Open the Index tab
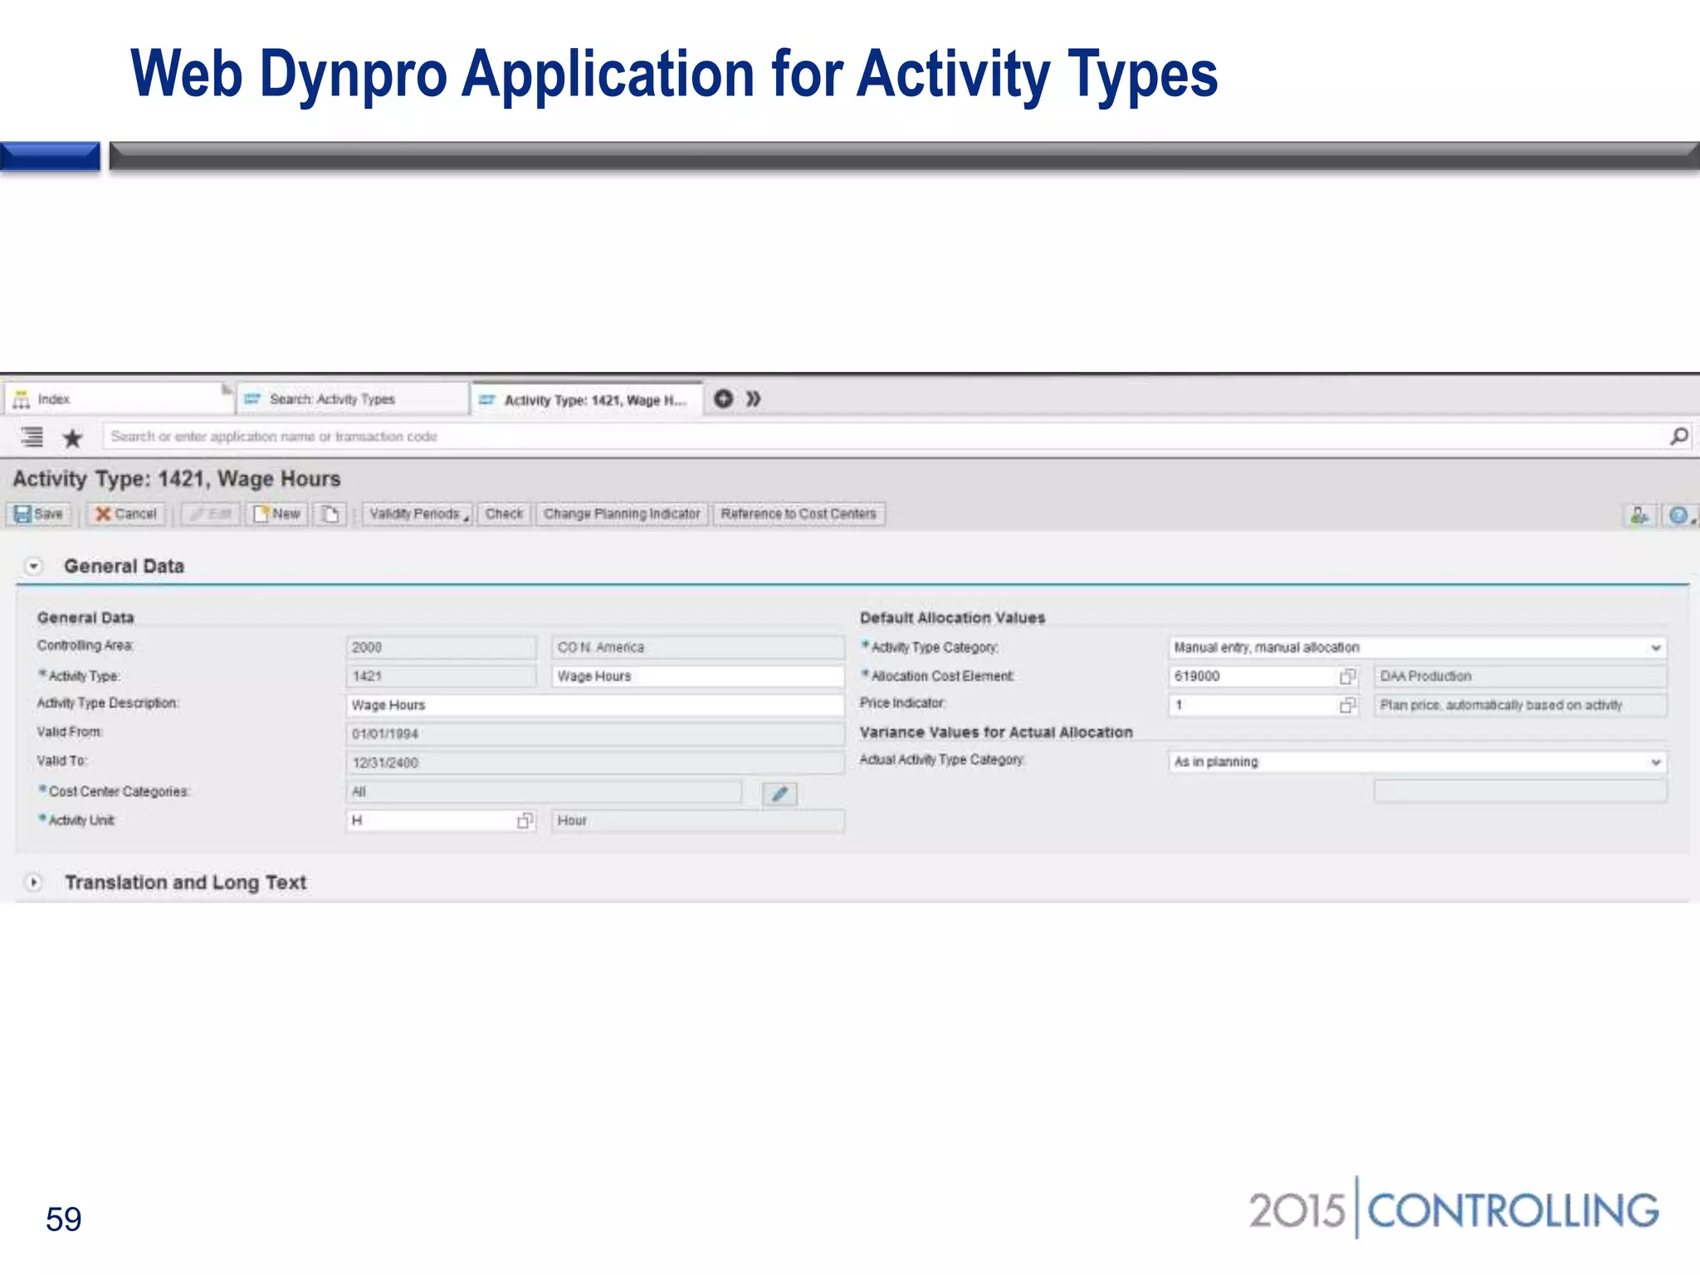 tap(120, 399)
